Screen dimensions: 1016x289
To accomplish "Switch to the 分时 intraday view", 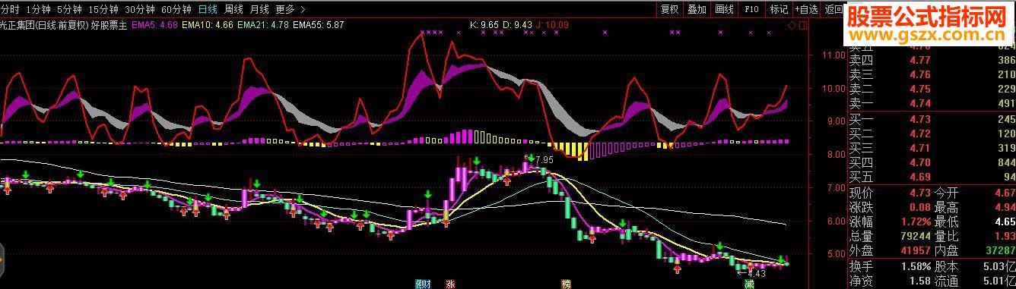I will (10, 9).
